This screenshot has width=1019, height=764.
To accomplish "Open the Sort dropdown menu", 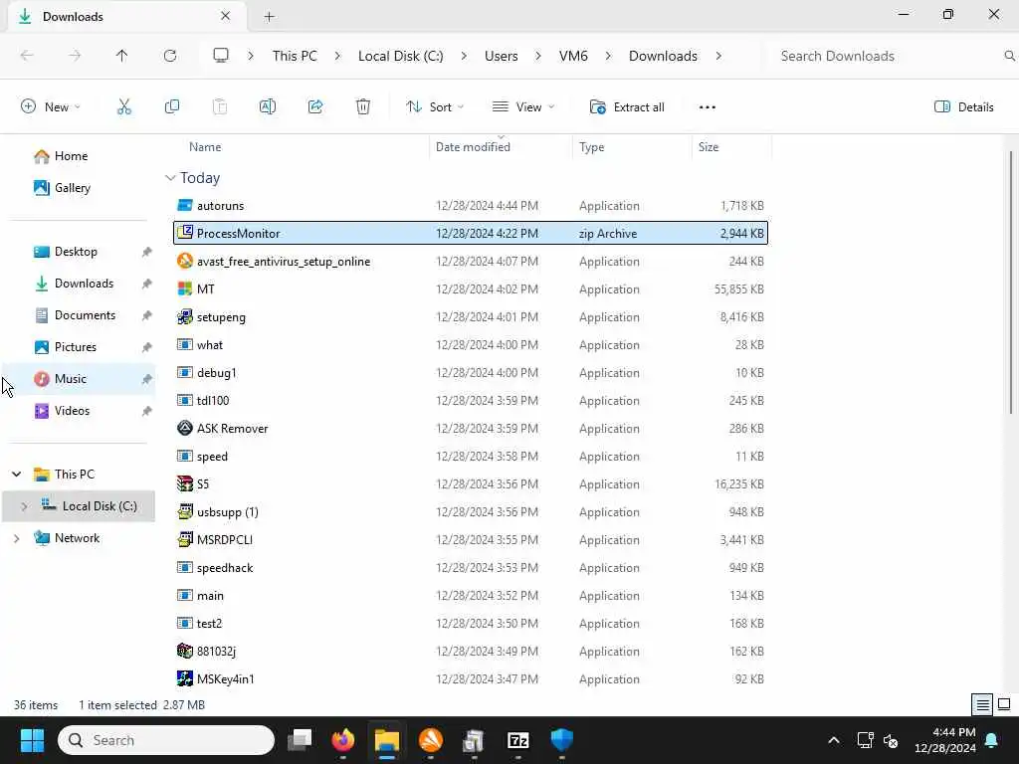I will 435,107.
